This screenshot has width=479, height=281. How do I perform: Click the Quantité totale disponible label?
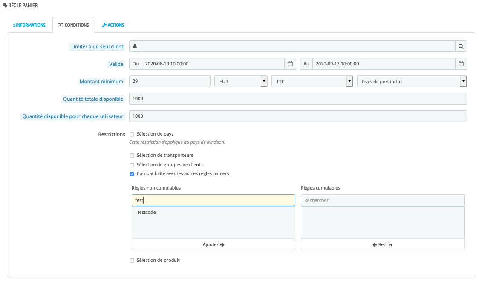point(93,99)
